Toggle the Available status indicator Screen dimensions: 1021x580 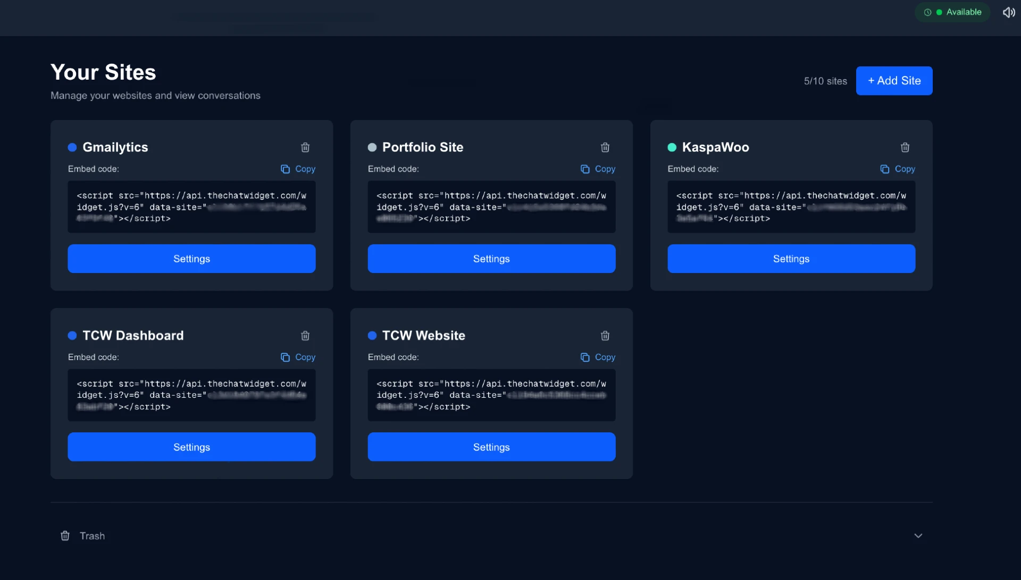tap(952, 12)
